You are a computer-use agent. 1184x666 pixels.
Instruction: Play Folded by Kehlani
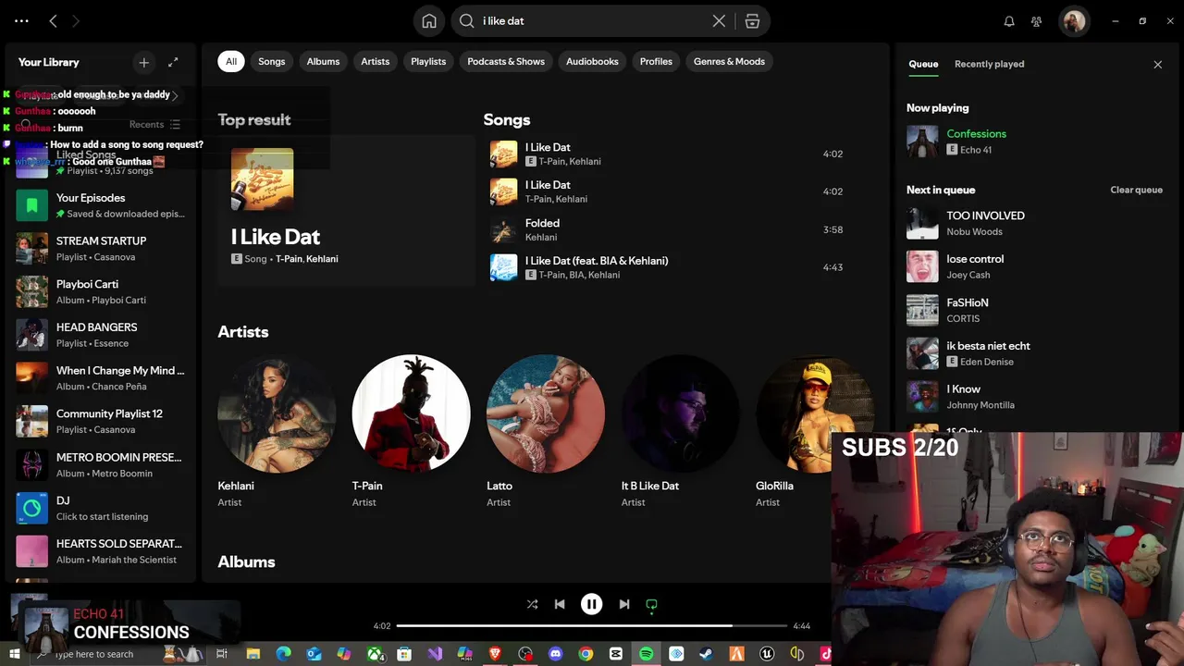click(666, 229)
